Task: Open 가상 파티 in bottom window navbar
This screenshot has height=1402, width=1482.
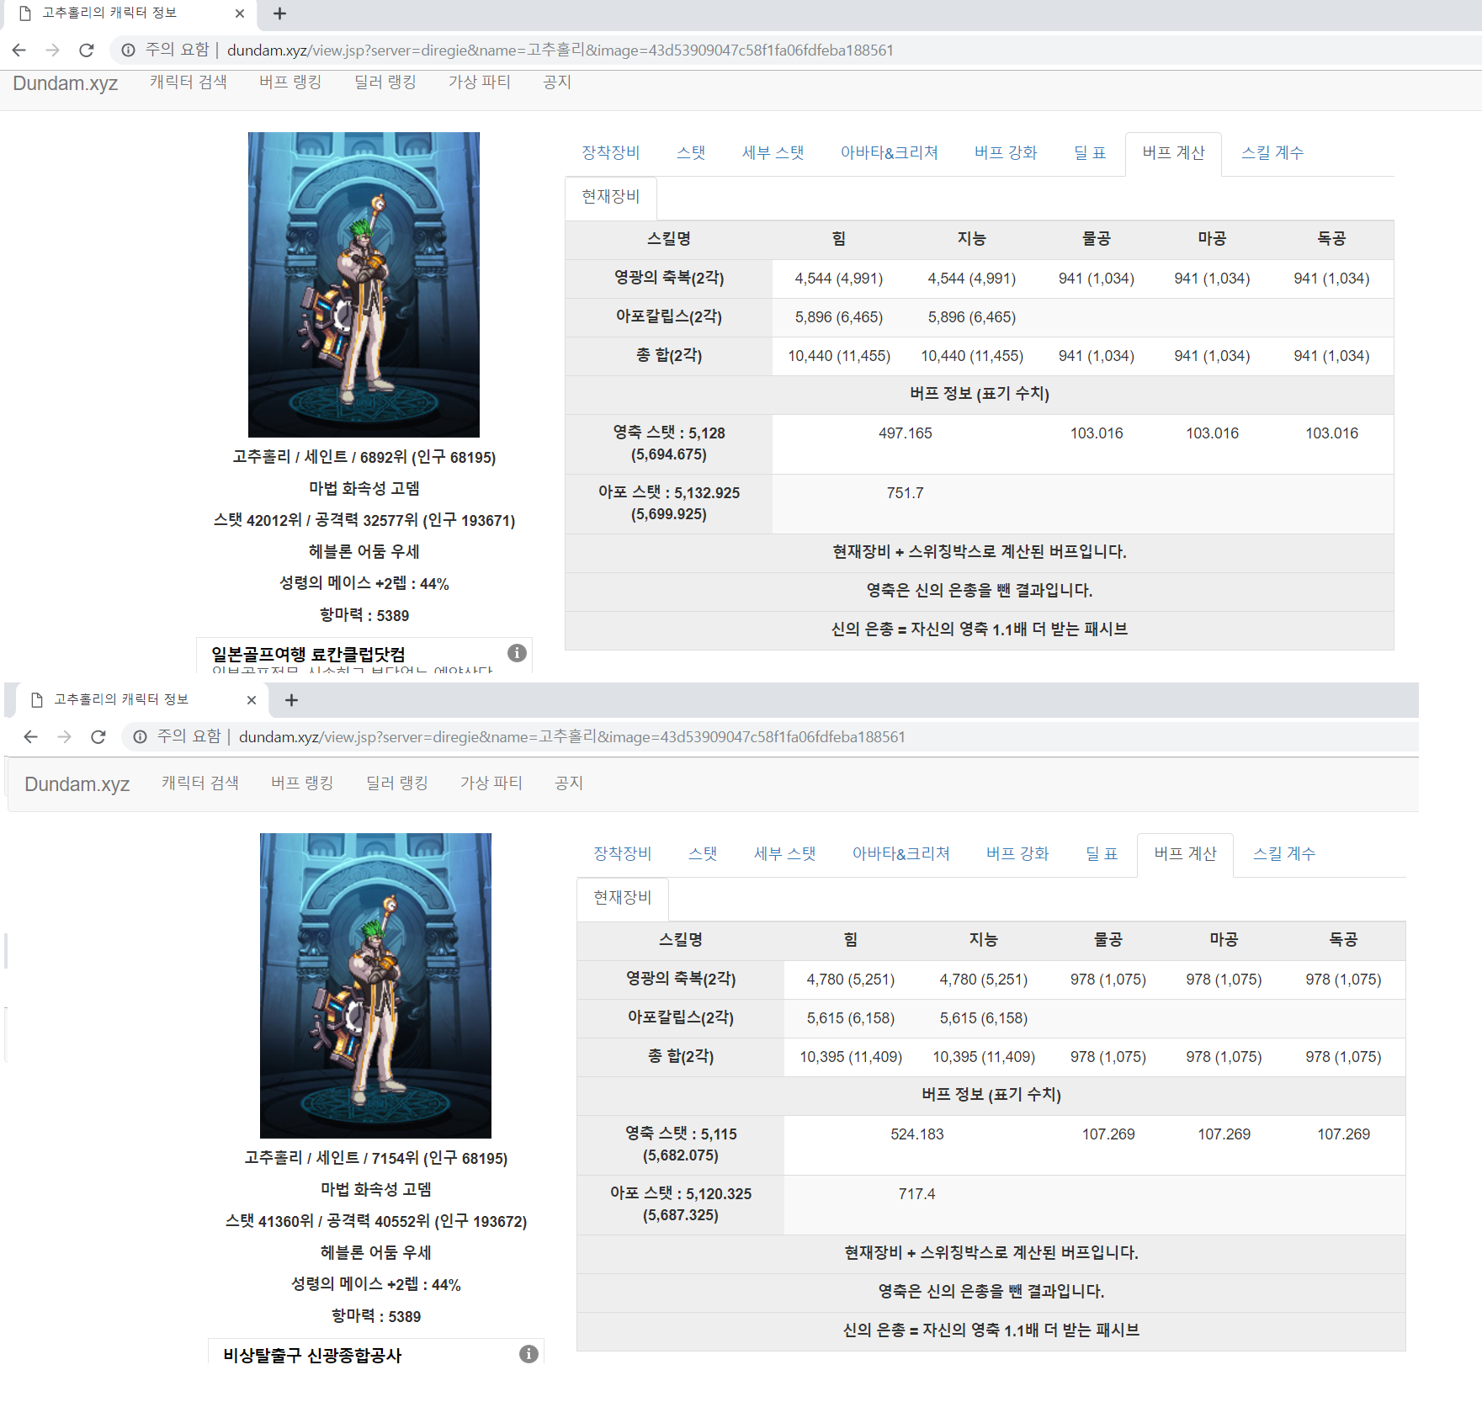Action: [x=491, y=783]
